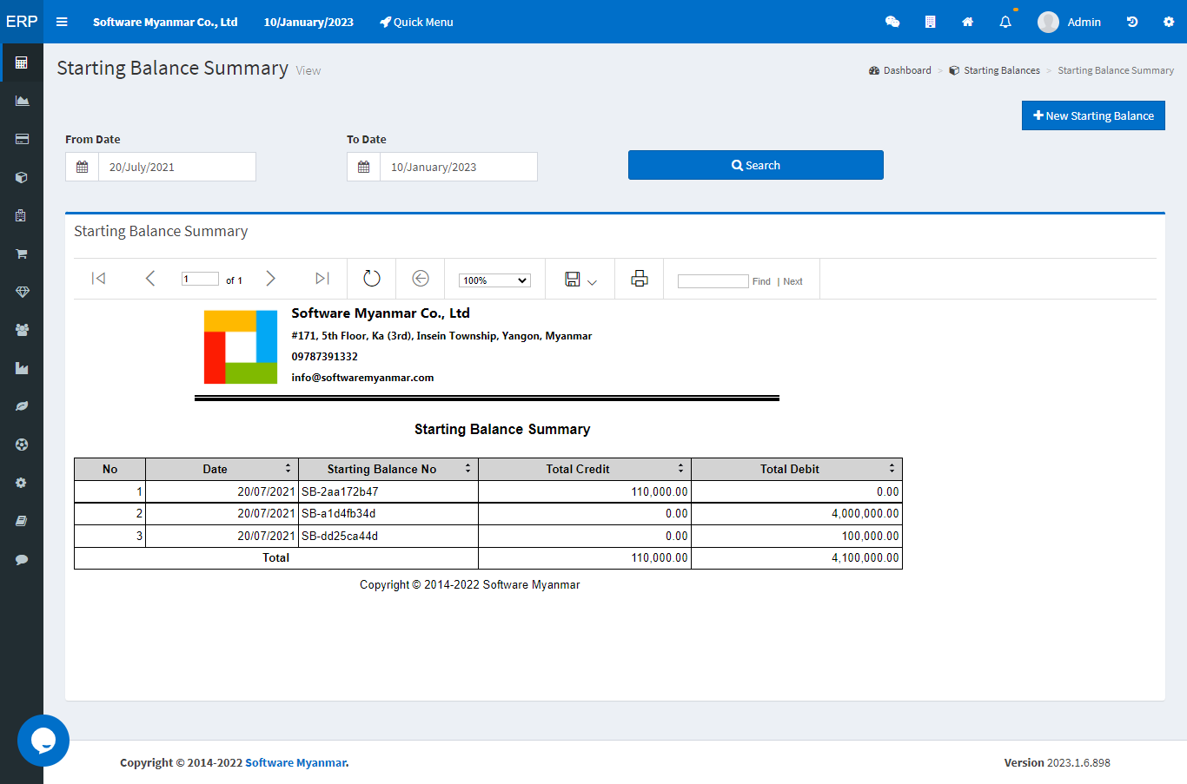Open the book sidebar icon

tap(22, 521)
